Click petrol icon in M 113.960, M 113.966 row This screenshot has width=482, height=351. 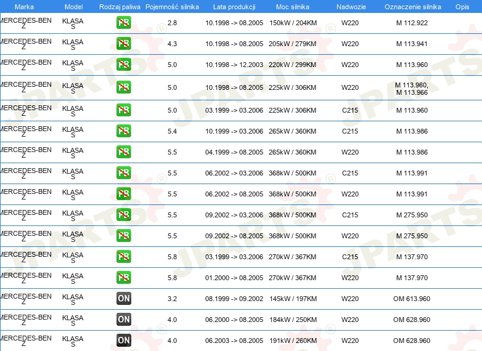(123, 87)
